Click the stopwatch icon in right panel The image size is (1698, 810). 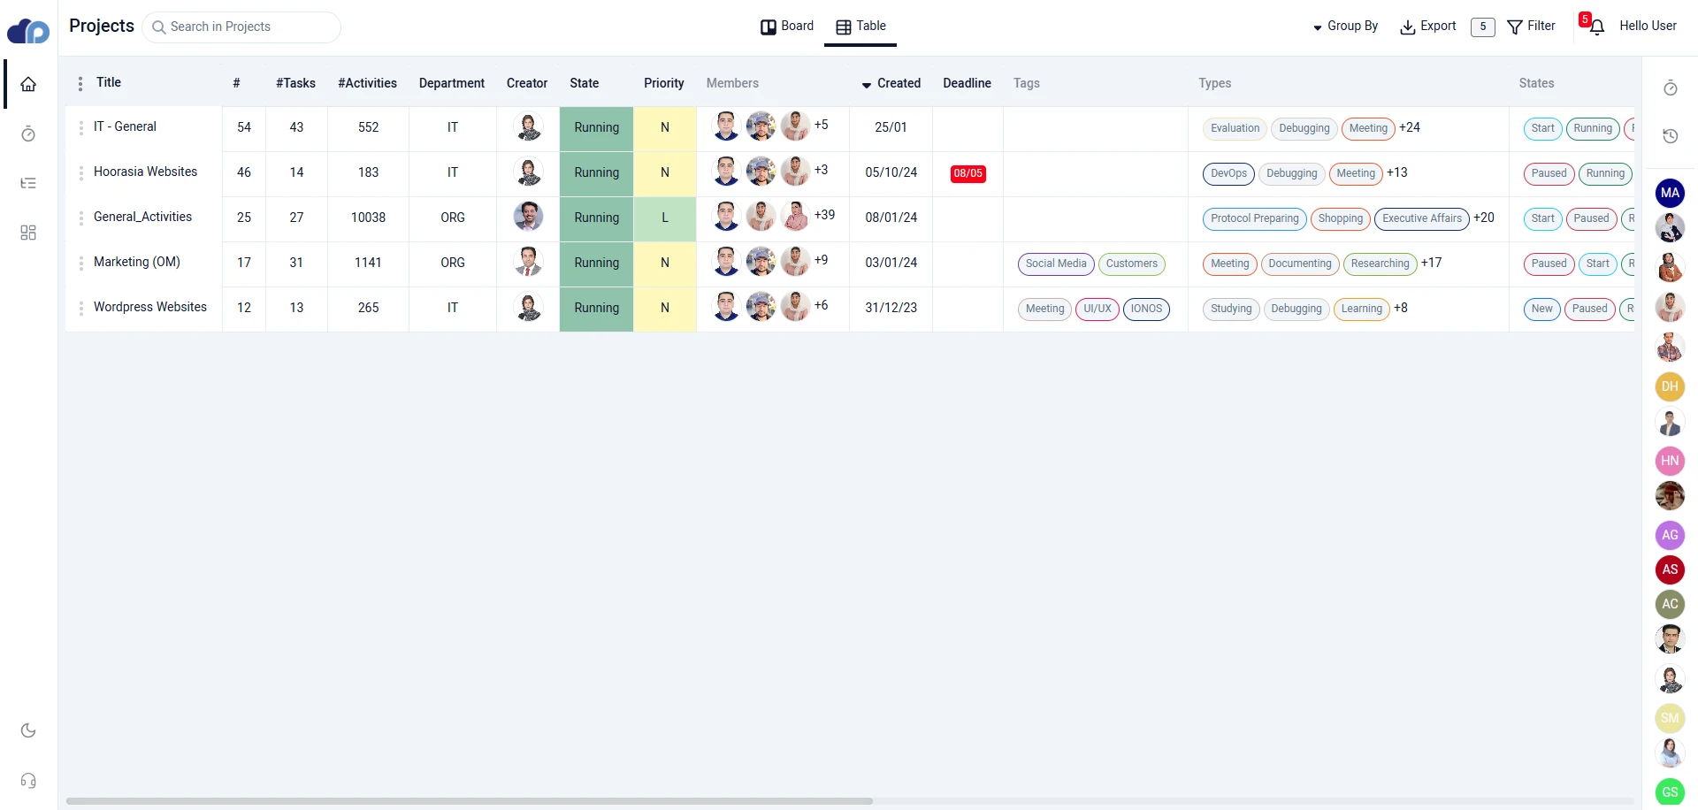[1670, 88]
